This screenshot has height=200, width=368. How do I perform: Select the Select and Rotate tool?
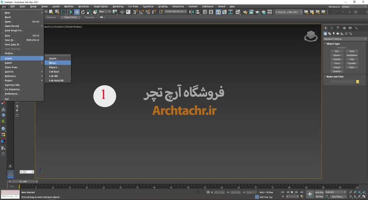(83, 12)
